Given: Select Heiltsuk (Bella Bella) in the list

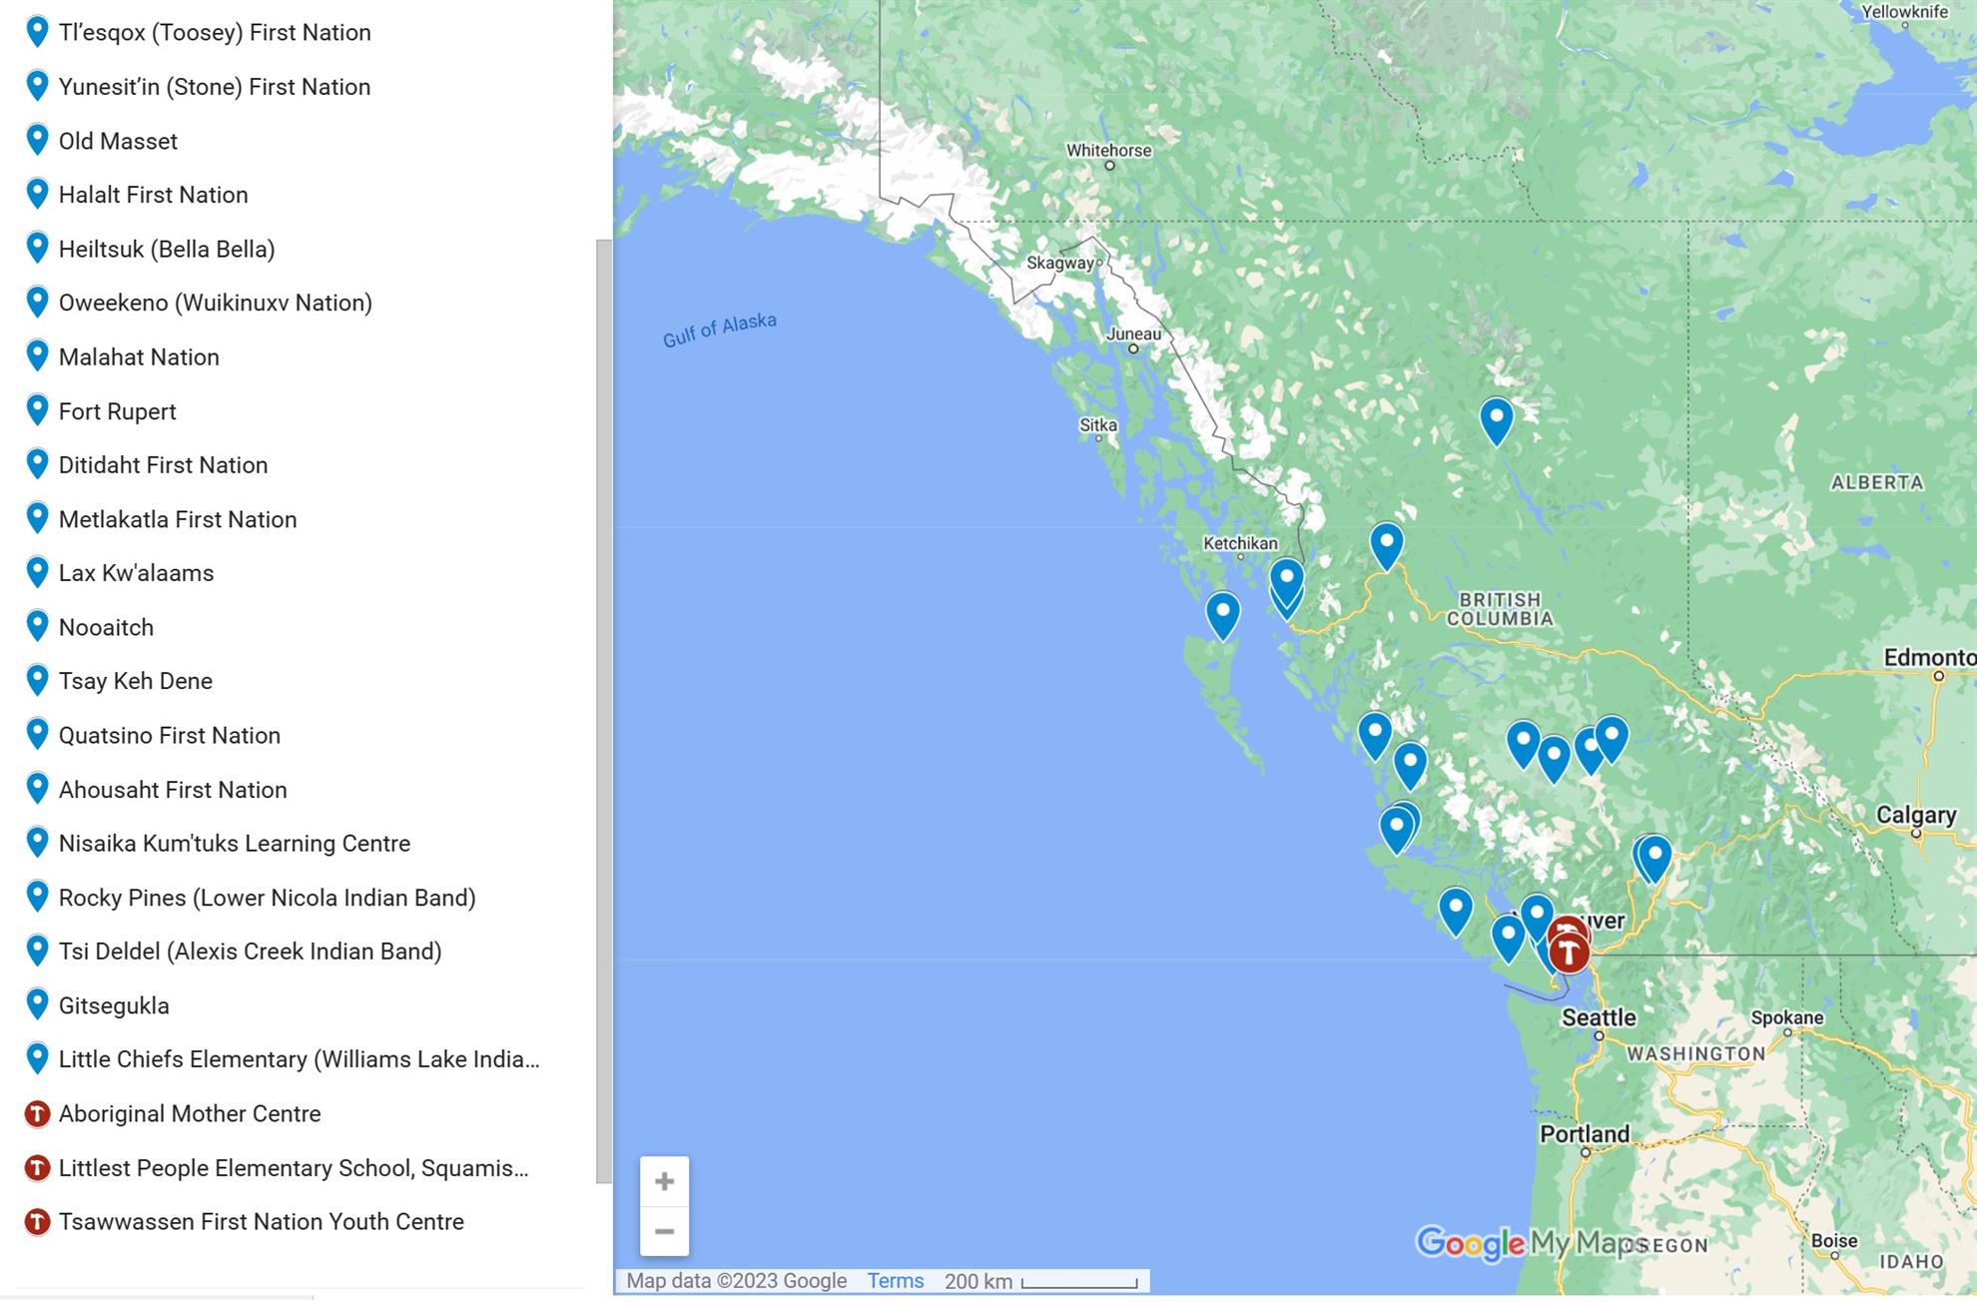Looking at the screenshot, I should click(x=166, y=249).
